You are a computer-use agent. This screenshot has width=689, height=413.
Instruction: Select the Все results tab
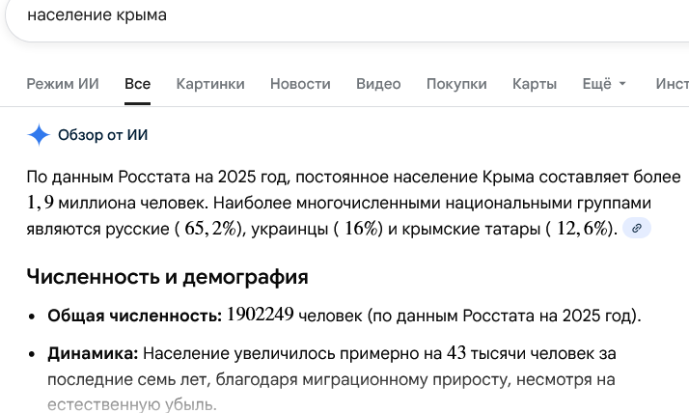pos(137,84)
